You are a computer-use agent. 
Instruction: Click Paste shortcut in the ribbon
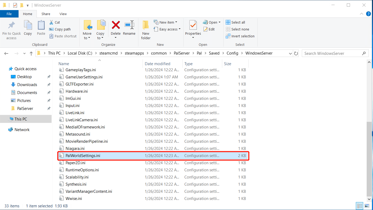point(63,36)
